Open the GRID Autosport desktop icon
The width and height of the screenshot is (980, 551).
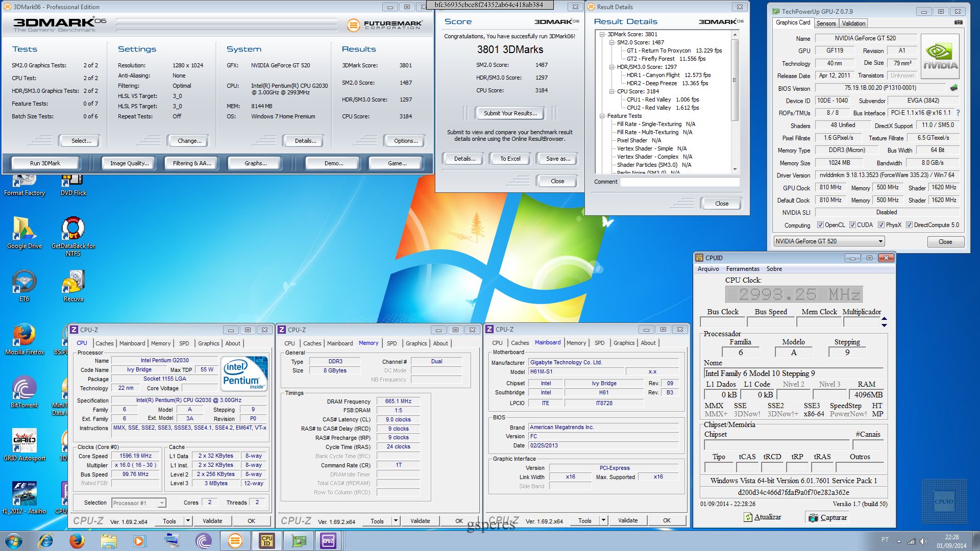(x=24, y=445)
